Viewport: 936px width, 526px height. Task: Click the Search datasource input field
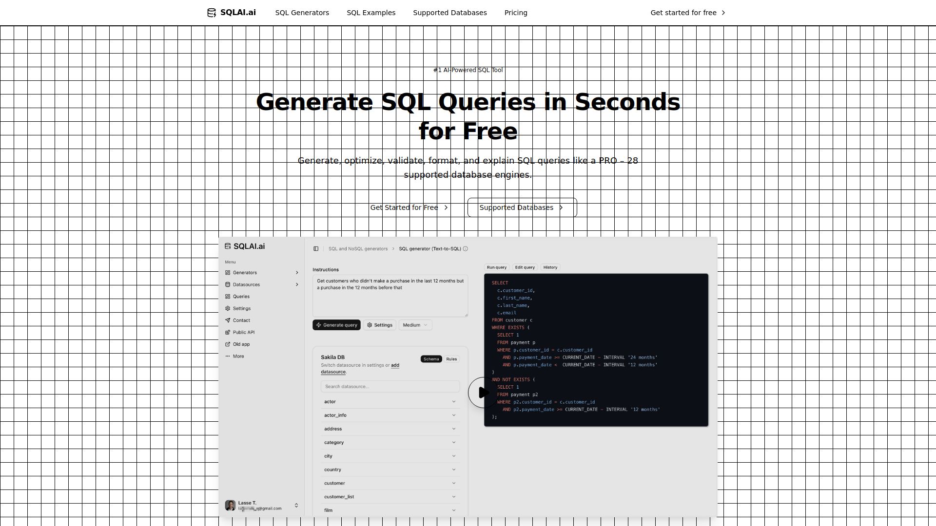coord(390,387)
